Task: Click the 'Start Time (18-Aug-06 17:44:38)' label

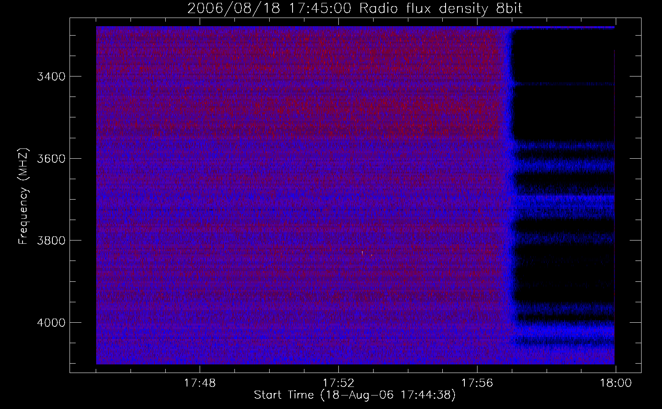Action: click(355, 395)
